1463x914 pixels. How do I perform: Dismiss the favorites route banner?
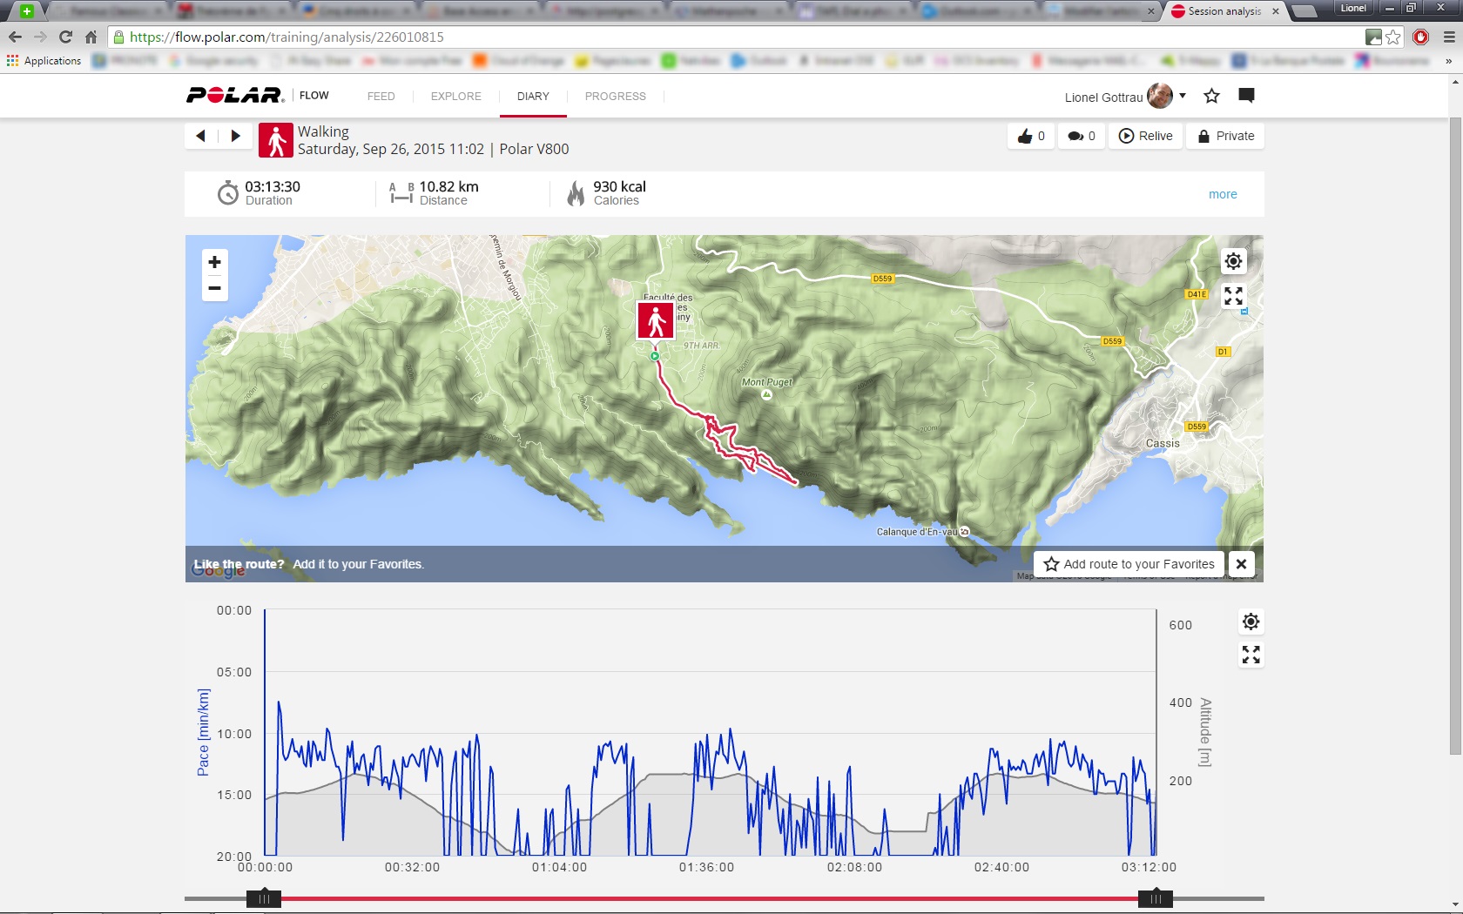pyautogui.click(x=1241, y=564)
